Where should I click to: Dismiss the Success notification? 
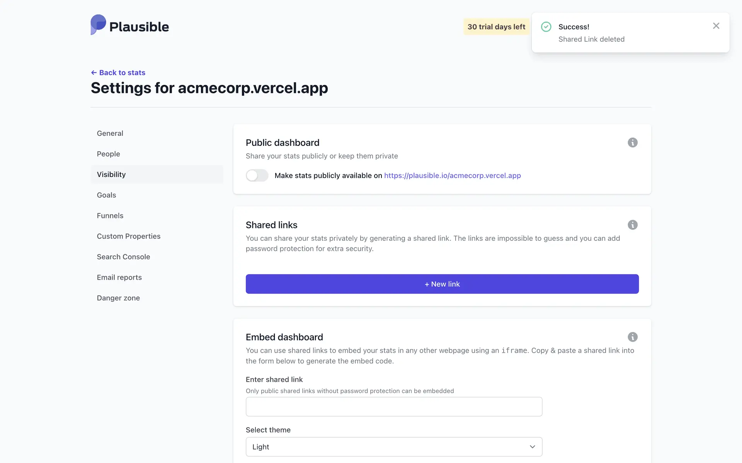[716, 26]
